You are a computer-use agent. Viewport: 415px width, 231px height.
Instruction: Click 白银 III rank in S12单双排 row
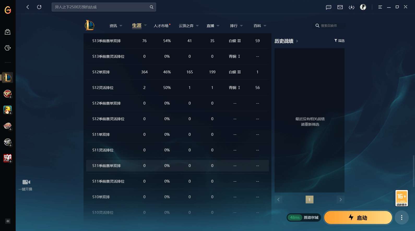pyautogui.click(x=235, y=72)
